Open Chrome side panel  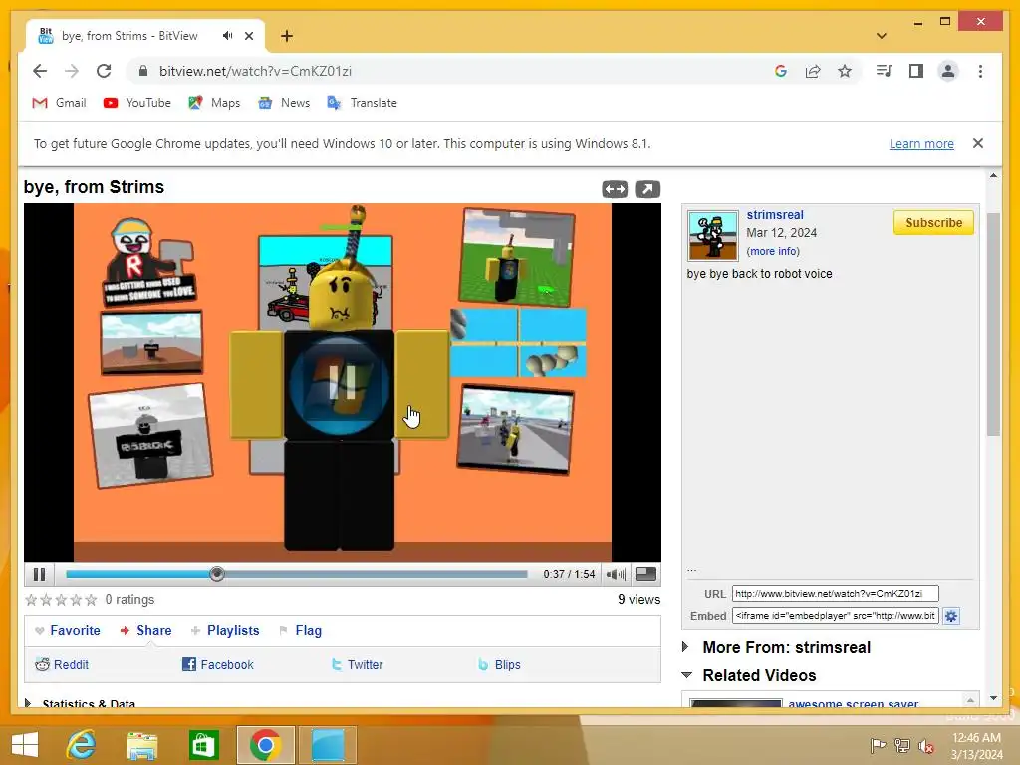tap(916, 71)
